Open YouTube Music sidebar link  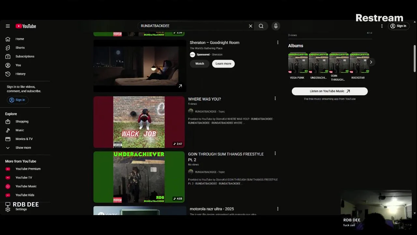coord(26,186)
